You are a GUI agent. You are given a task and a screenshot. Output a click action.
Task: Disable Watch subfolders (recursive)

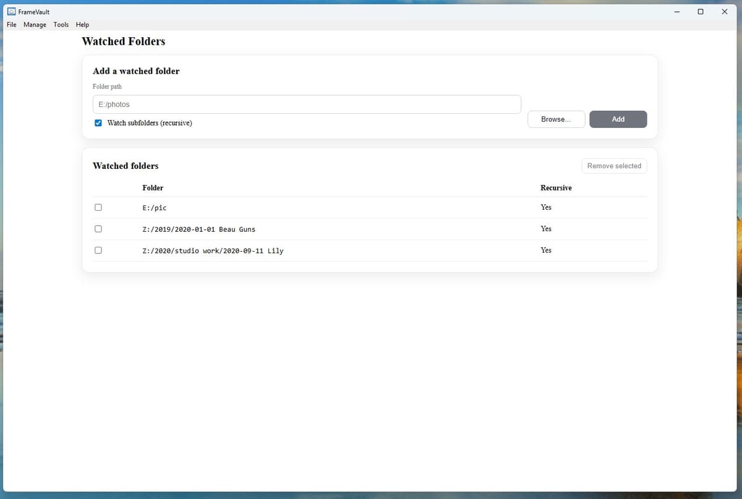click(98, 123)
